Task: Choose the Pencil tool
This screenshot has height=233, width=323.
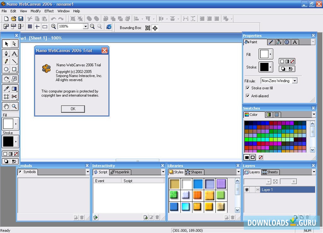Action: tap(6, 62)
